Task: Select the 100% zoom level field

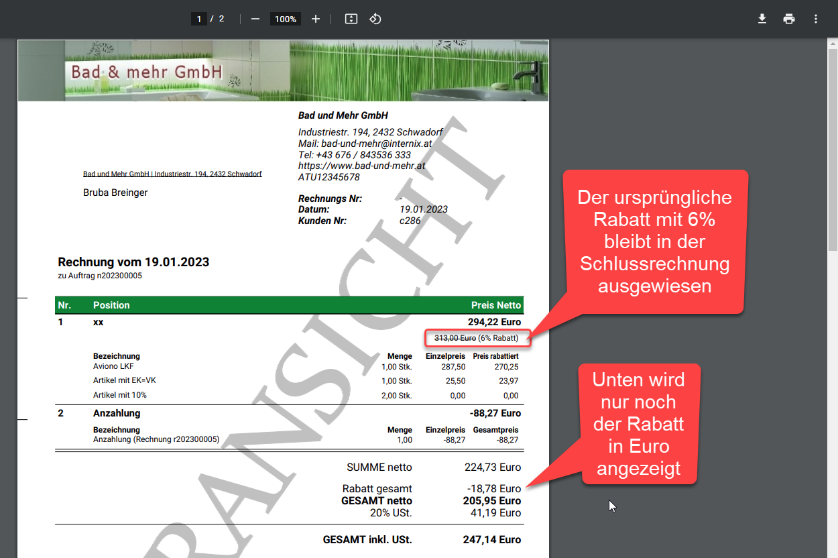Action: [x=286, y=19]
